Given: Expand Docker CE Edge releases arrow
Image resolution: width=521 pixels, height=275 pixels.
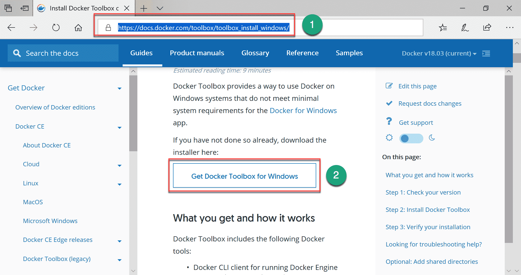Looking at the screenshot, I should click(119, 241).
